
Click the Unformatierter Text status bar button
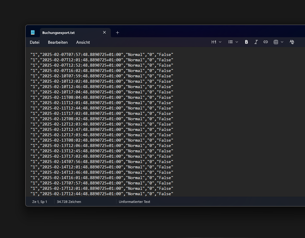134,202
